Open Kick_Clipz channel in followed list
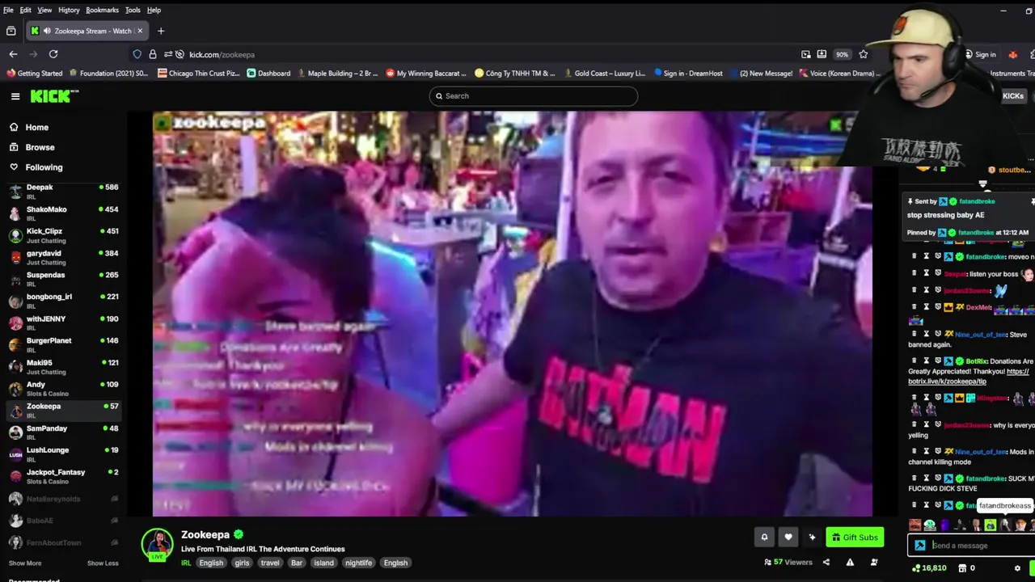This screenshot has height=582, width=1035. click(x=63, y=235)
